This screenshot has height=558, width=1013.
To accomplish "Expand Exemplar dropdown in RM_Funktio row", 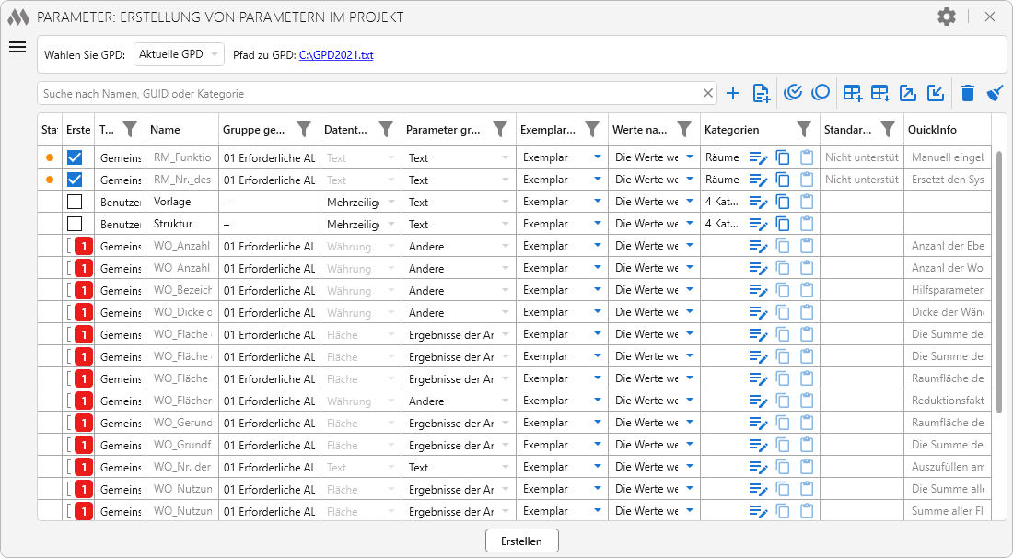I will click(x=597, y=157).
